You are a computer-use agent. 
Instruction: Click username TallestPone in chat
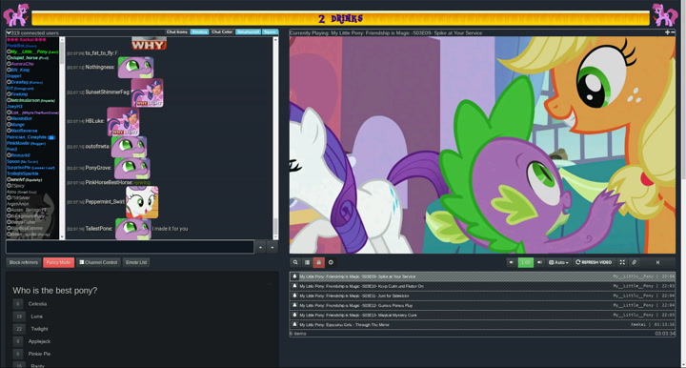pyautogui.click(x=99, y=229)
